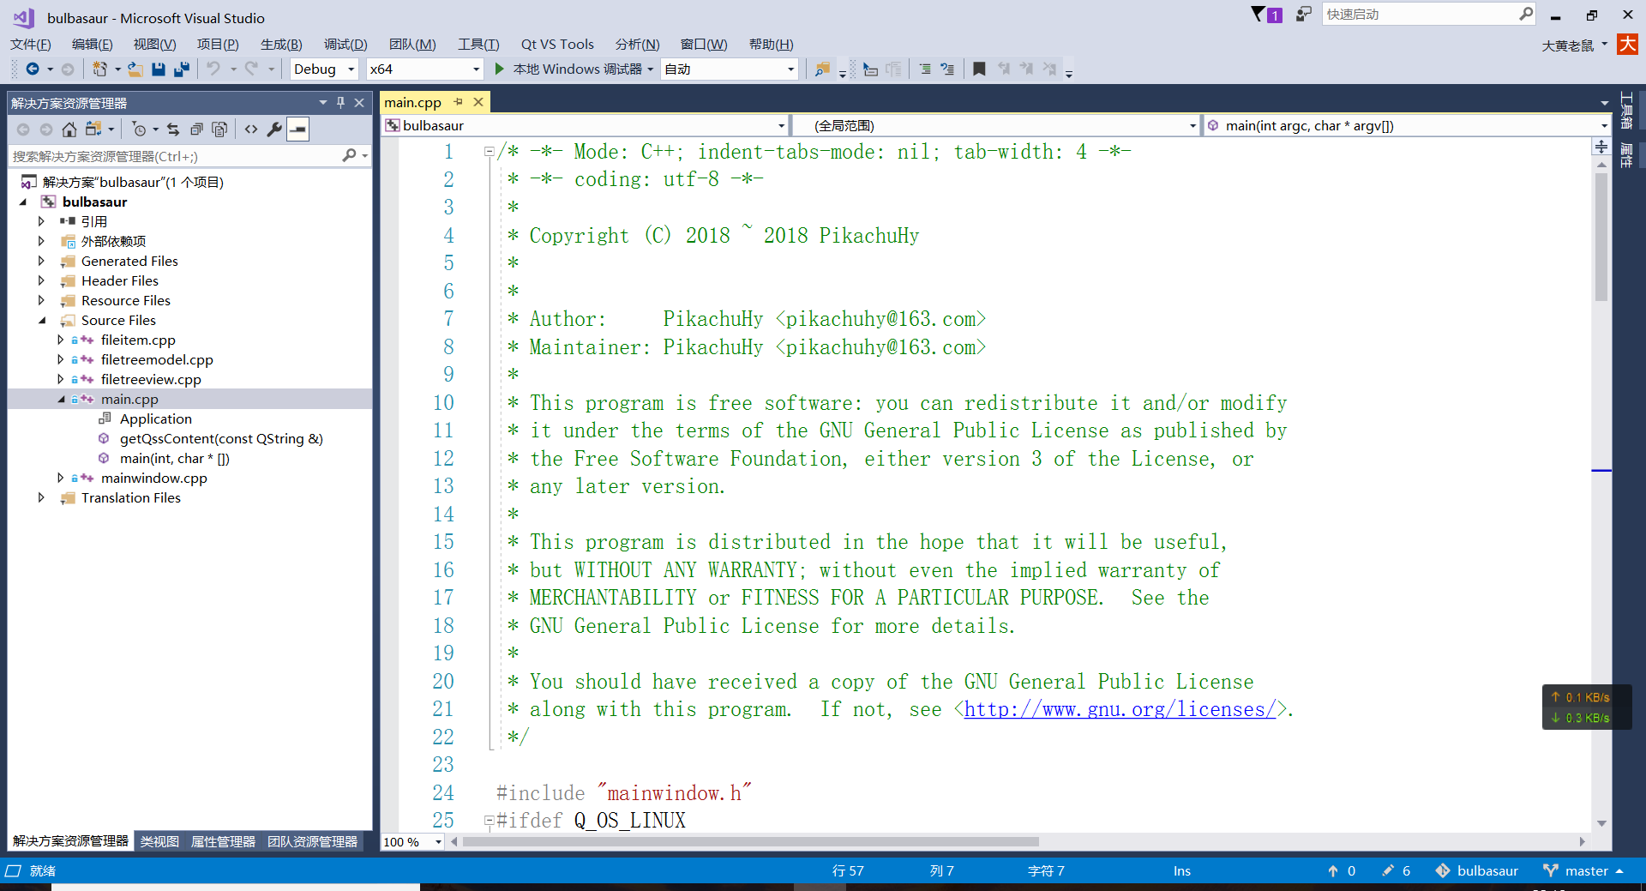Click the master branch button in status bar

[1583, 870]
